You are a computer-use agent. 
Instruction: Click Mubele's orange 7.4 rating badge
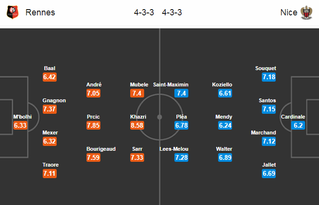(137, 93)
